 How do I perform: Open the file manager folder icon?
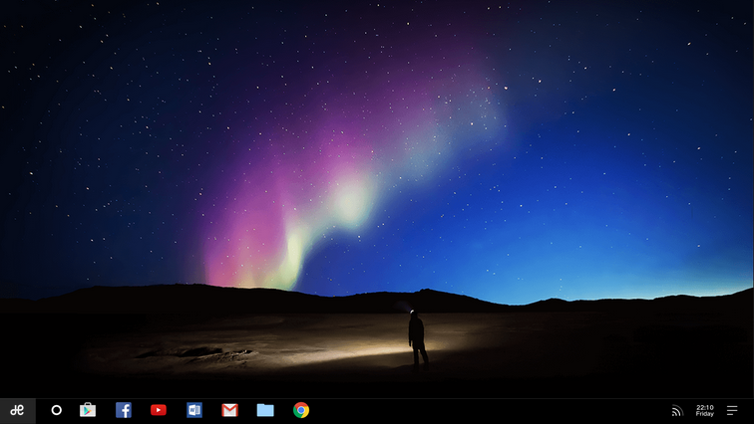pos(265,410)
